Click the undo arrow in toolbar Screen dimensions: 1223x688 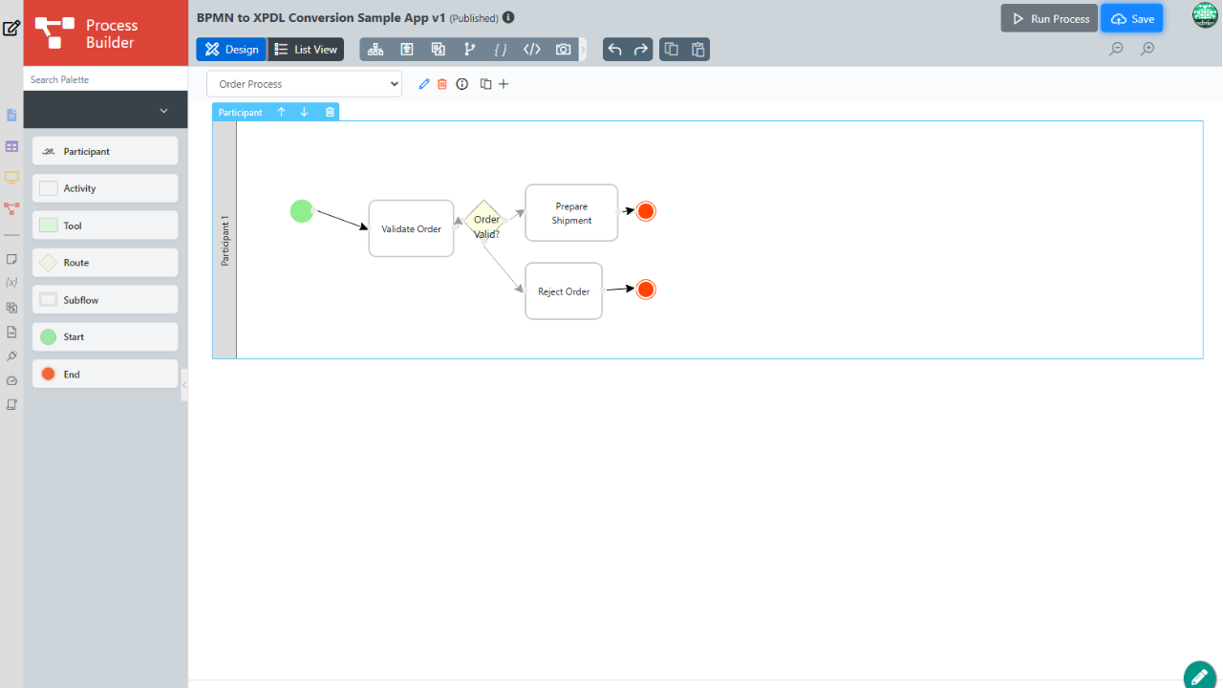click(615, 50)
